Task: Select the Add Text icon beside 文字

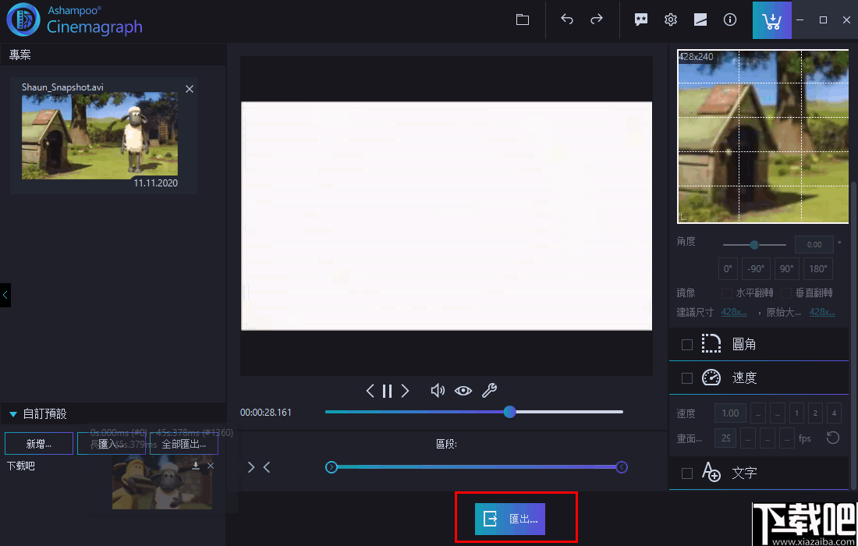Action: 711,473
